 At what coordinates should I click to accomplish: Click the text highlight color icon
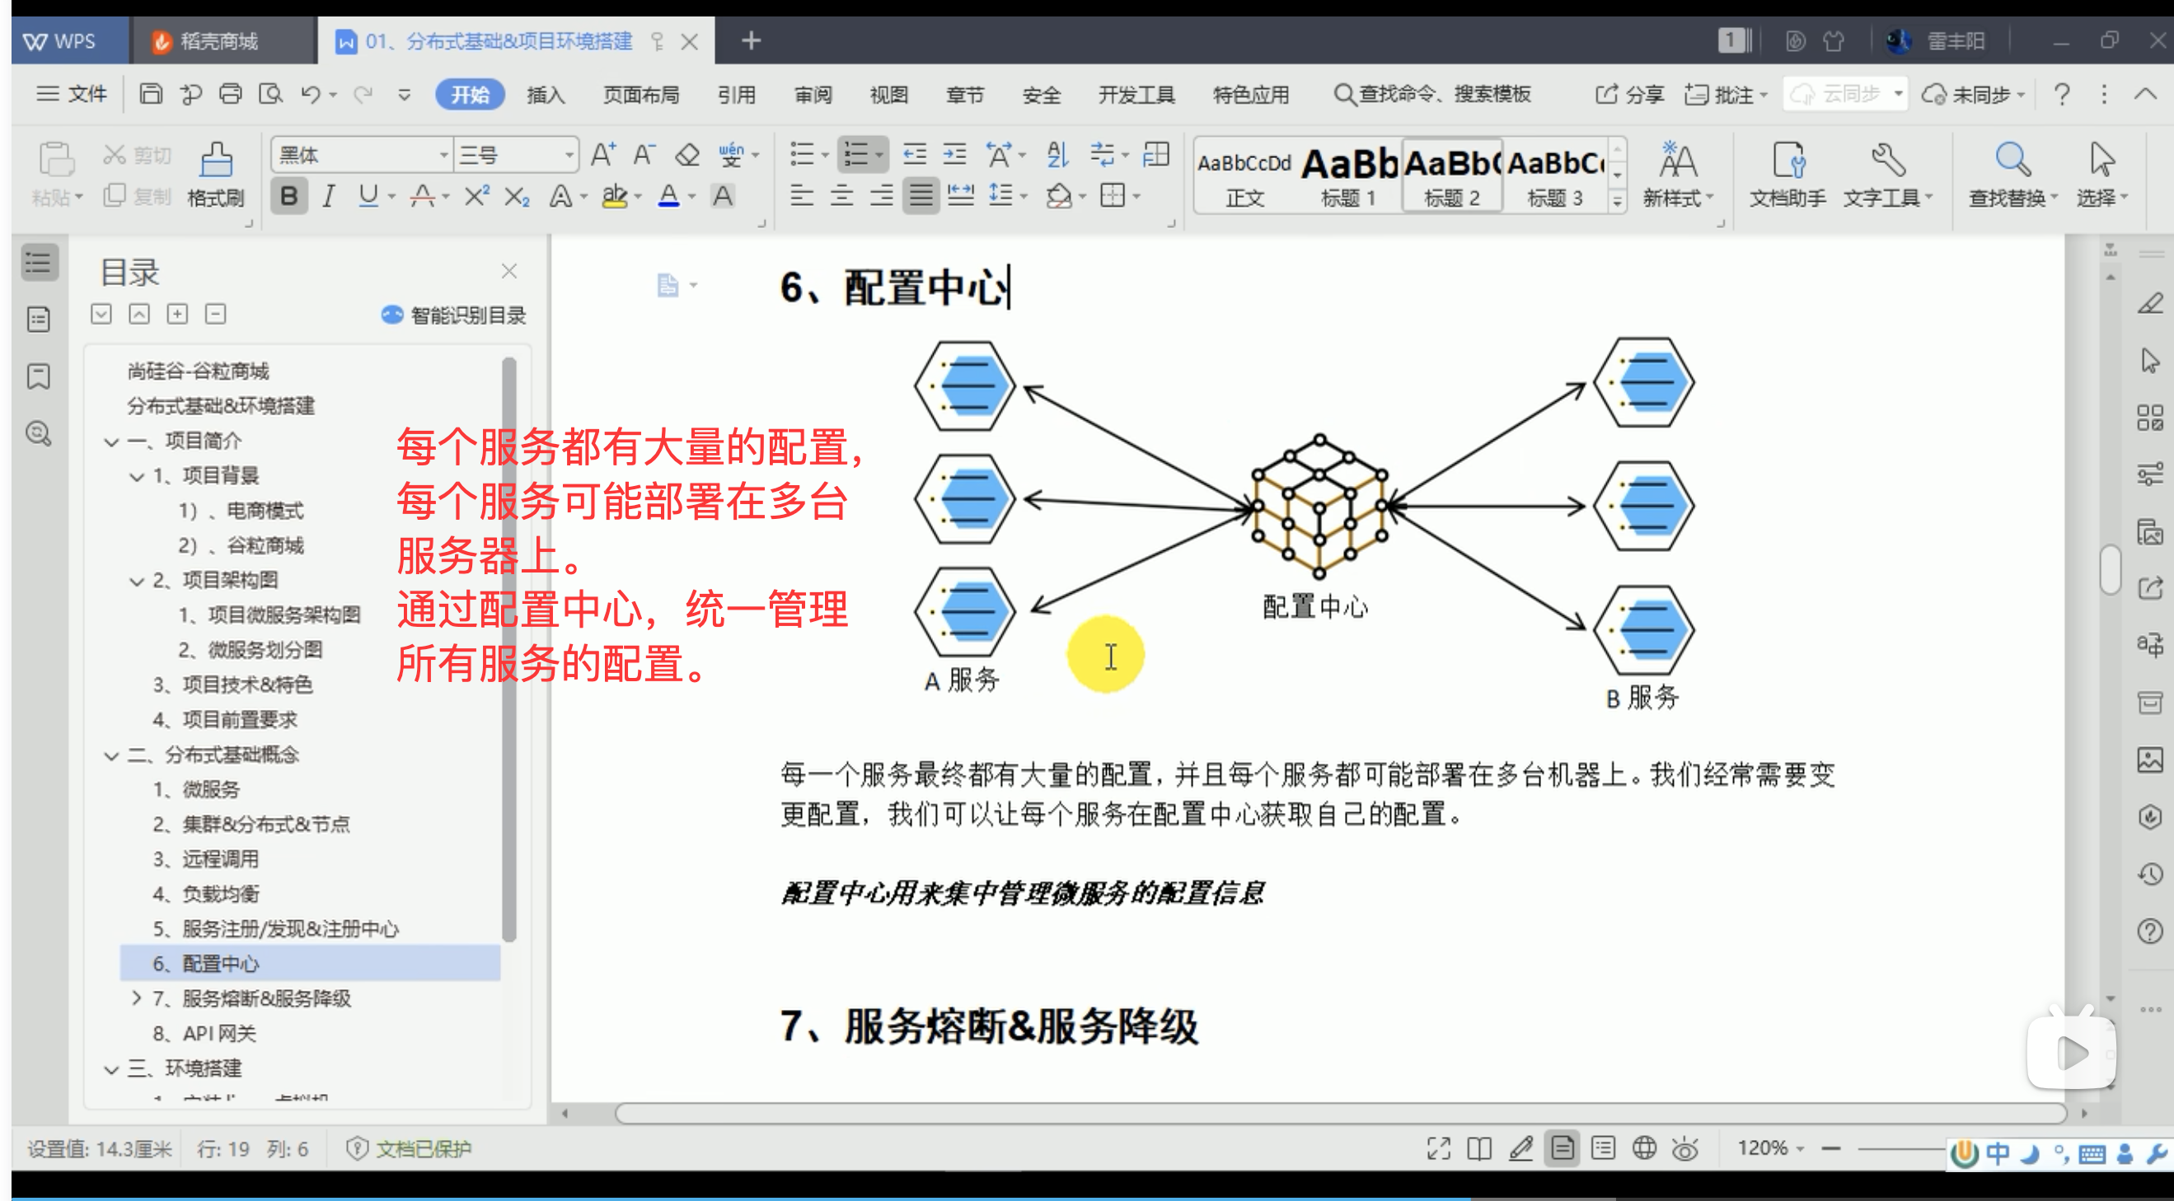pyautogui.click(x=615, y=197)
